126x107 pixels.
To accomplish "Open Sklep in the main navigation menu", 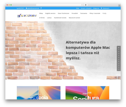I will click(41, 13).
